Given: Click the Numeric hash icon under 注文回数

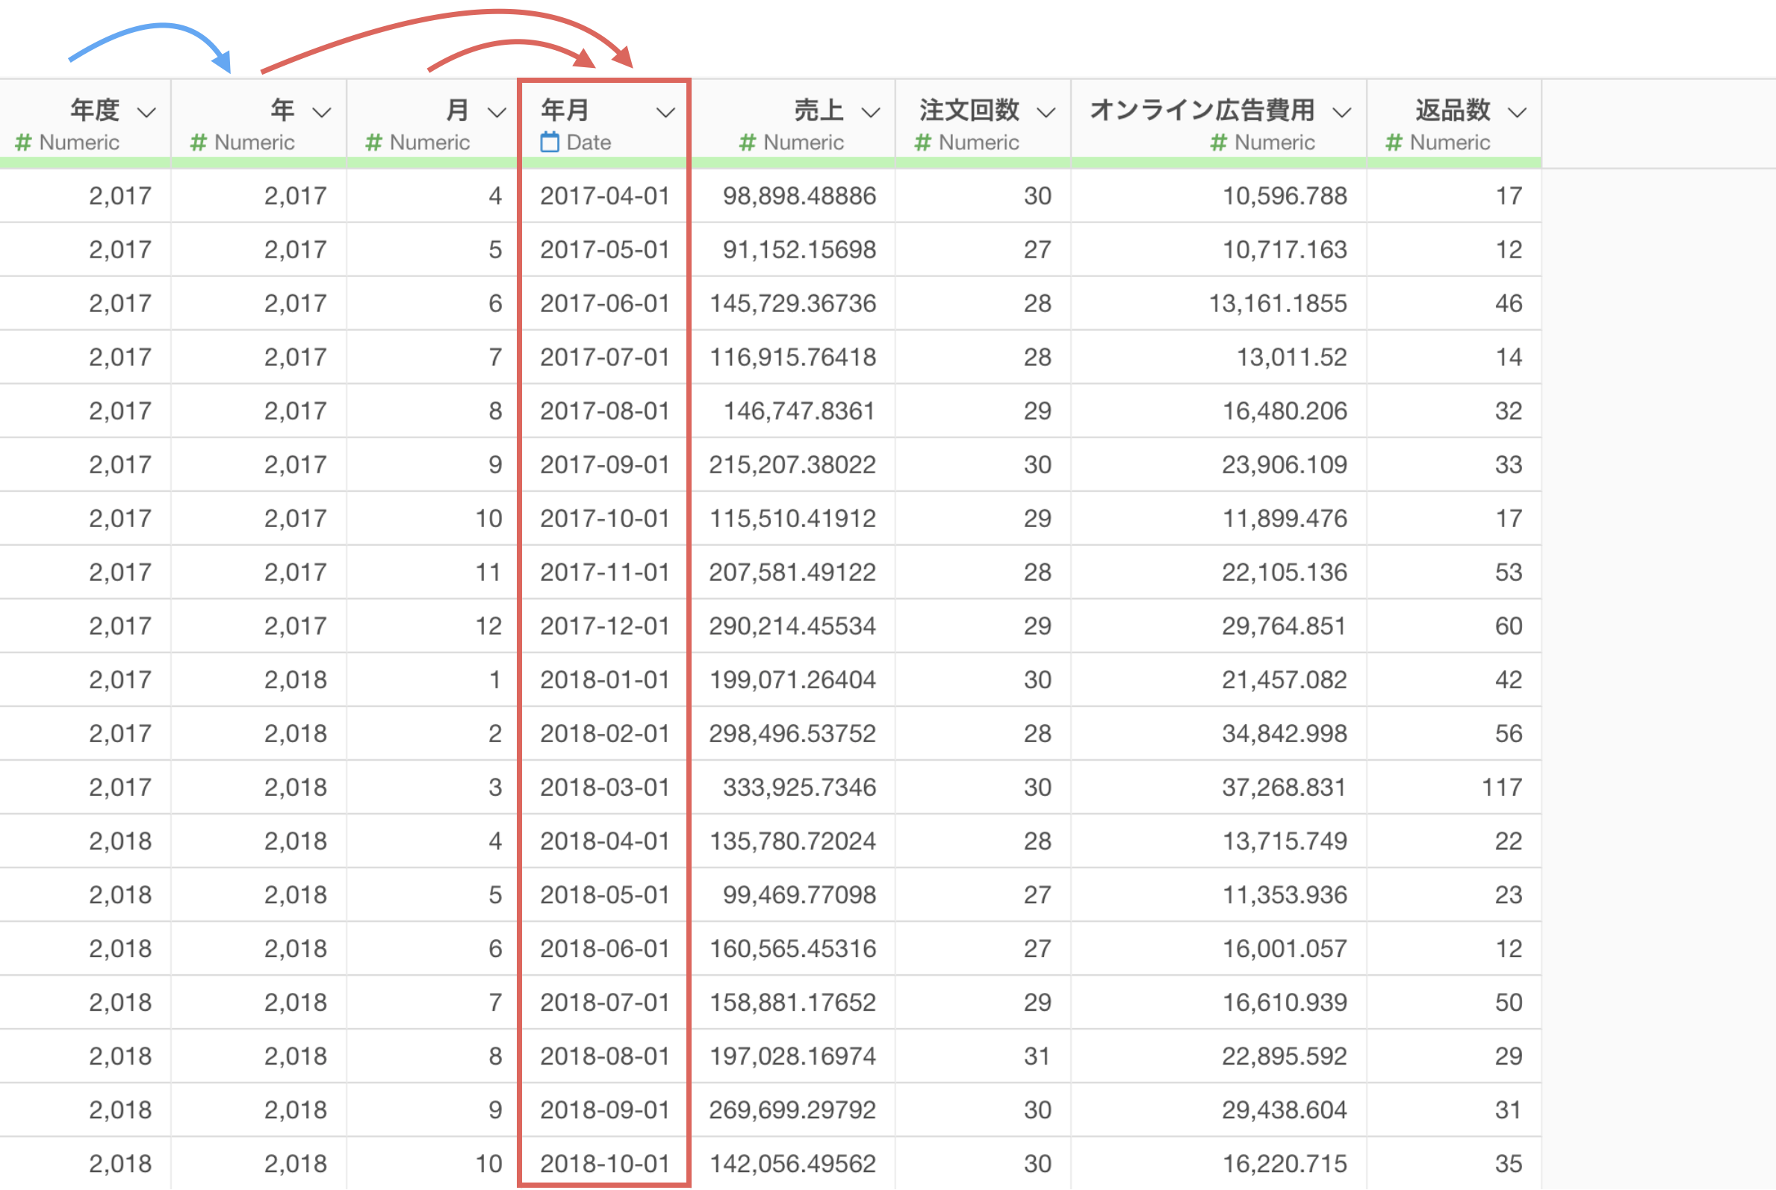Looking at the screenshot, I should 923,142.
